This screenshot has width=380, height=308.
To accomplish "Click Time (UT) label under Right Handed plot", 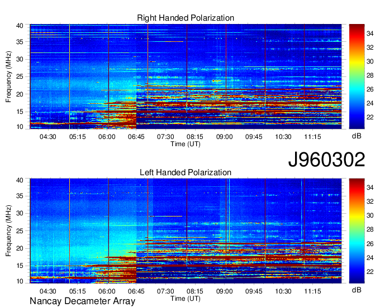I will pos(186,144).
